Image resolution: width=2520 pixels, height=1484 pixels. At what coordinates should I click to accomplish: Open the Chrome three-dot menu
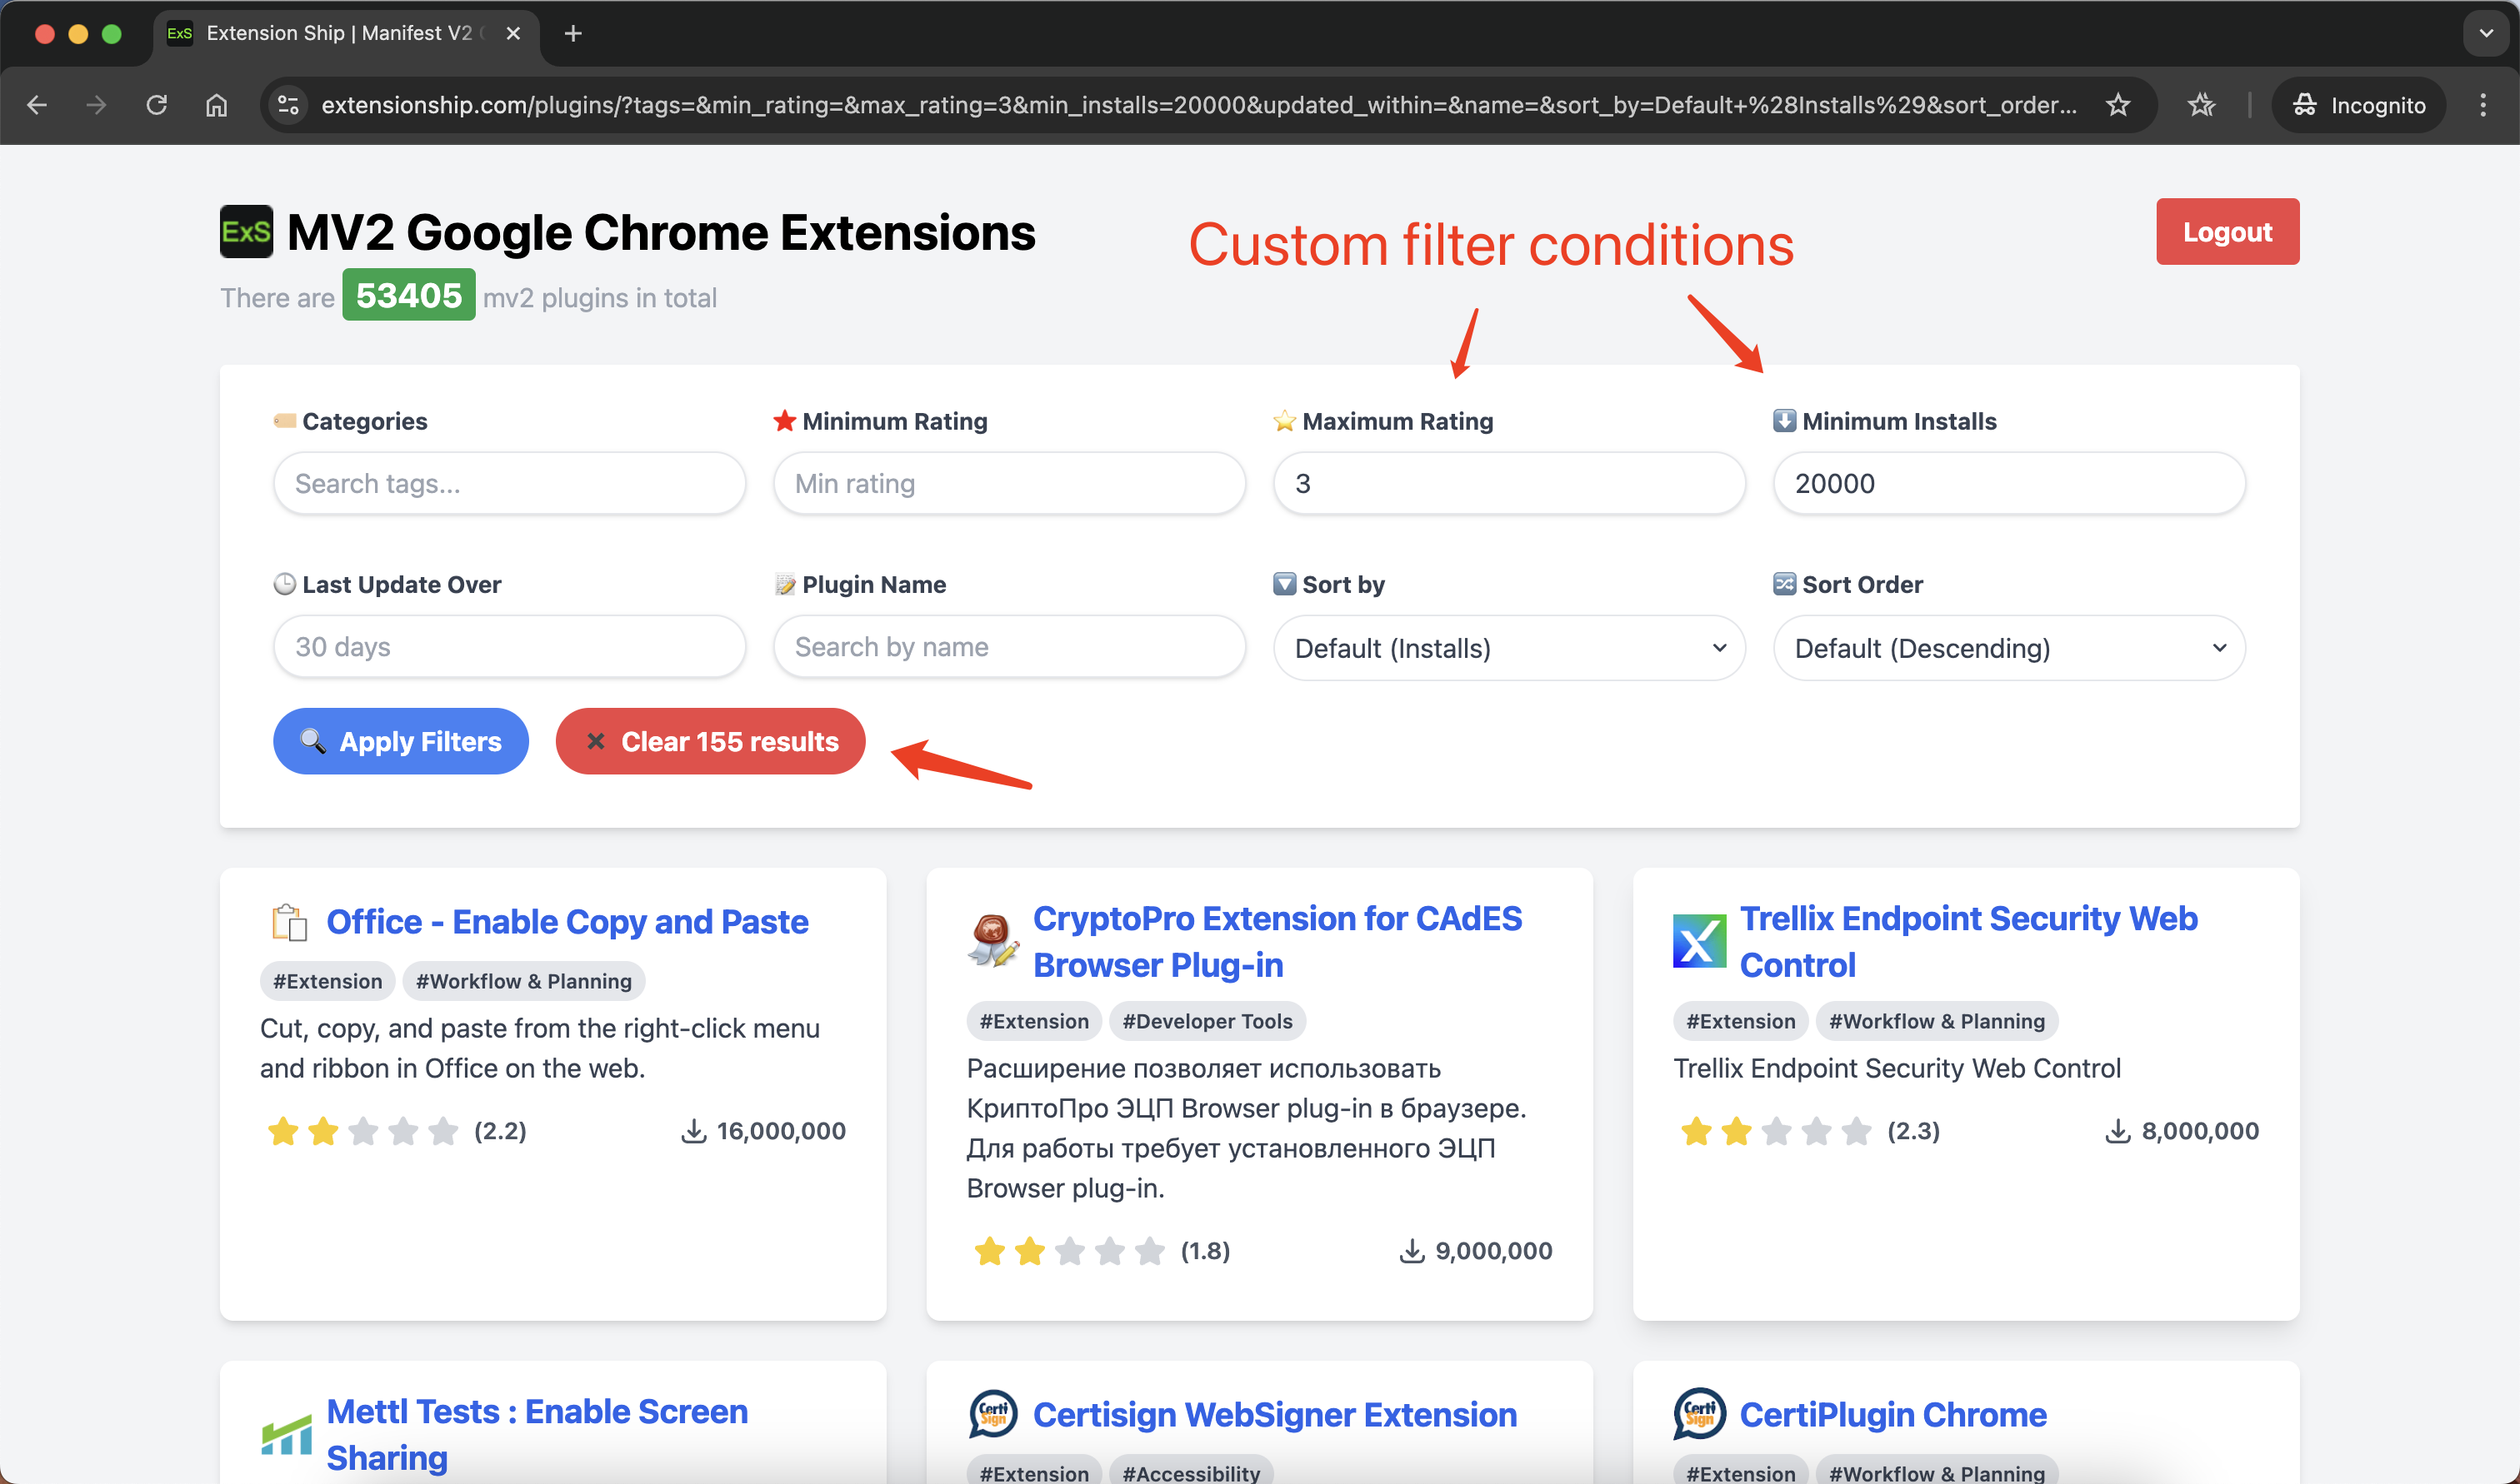[2483, 105]
